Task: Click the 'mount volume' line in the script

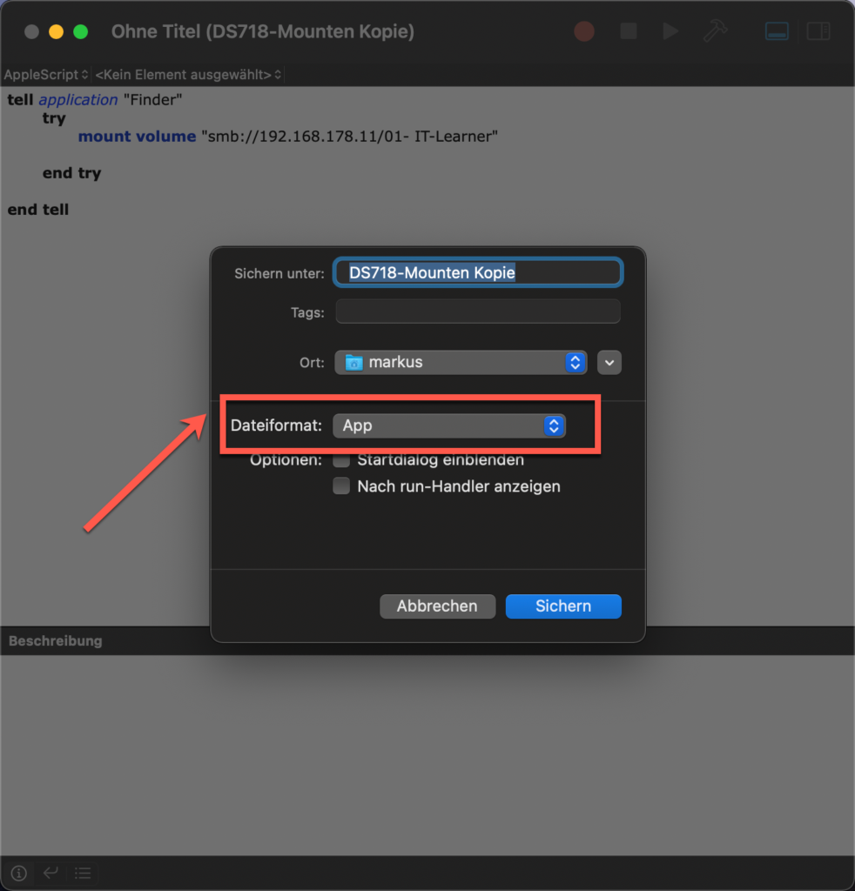Action: click(x=287, y=137)
